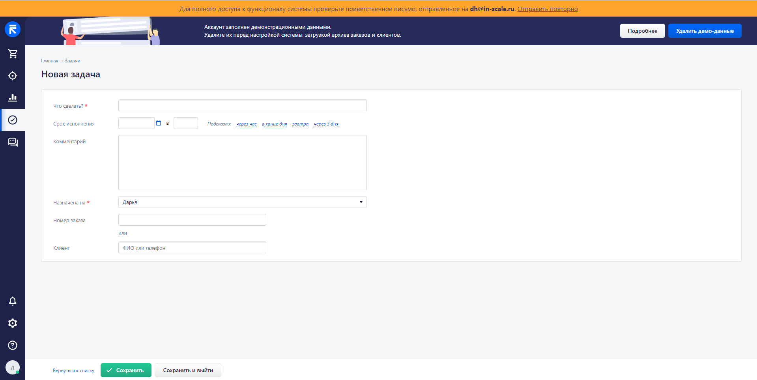Focus the 'Что сделать?' input field
Viewport: 757px width, 380px height.
tap(243, 105)
